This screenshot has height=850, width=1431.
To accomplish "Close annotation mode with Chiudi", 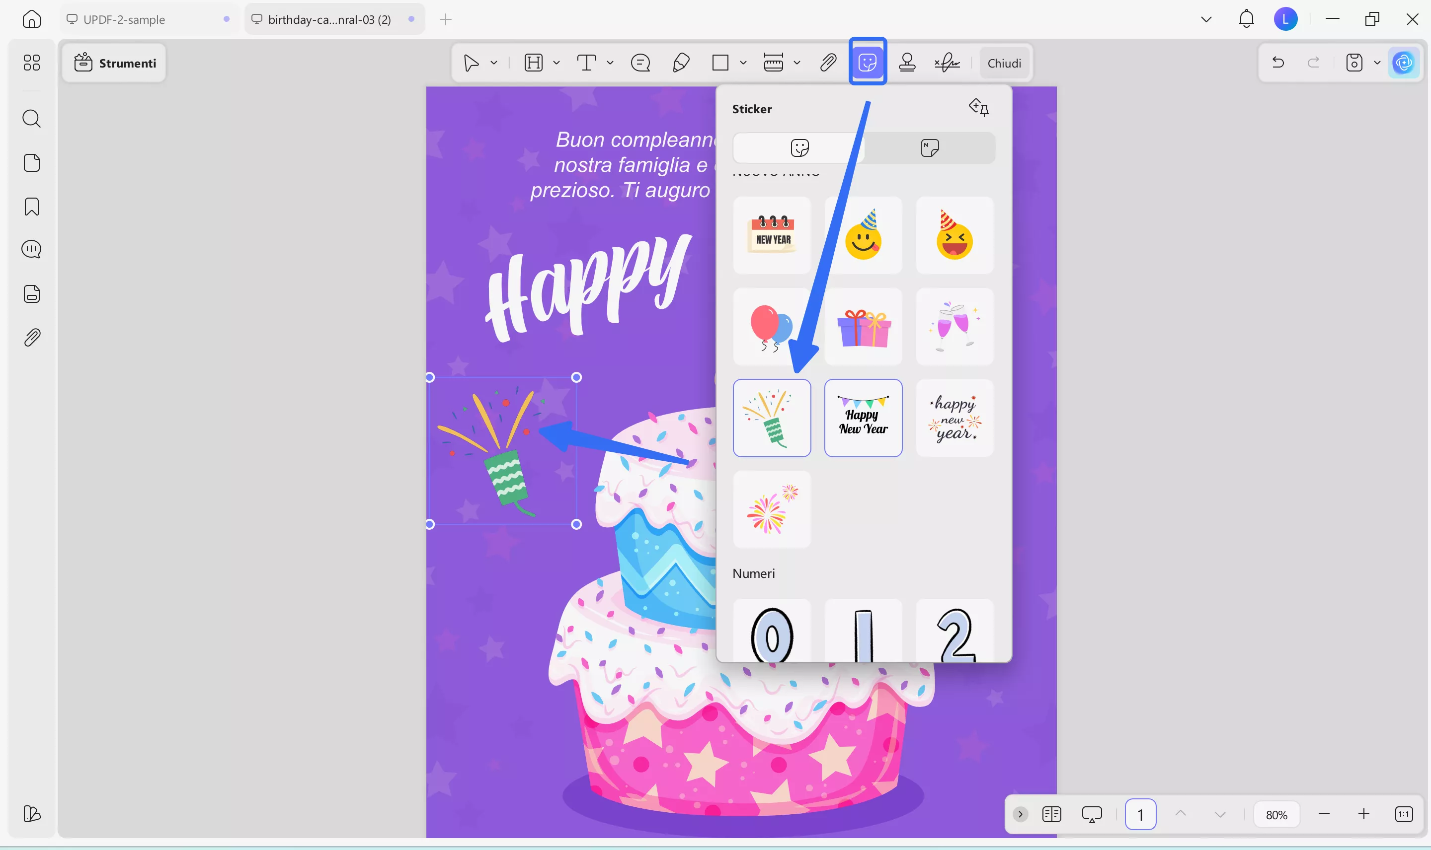I will [1005, 63].
